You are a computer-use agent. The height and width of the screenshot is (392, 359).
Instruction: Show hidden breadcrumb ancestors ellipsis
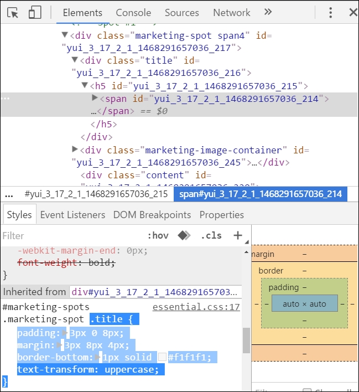[x=9, y=194]
